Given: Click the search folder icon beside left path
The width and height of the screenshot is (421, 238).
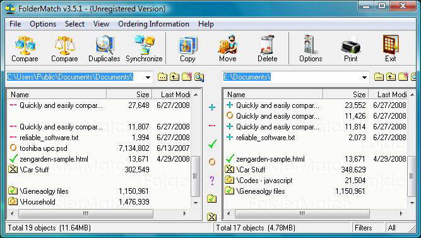Looking at the screenshot, I should click(x=199, y=77).
